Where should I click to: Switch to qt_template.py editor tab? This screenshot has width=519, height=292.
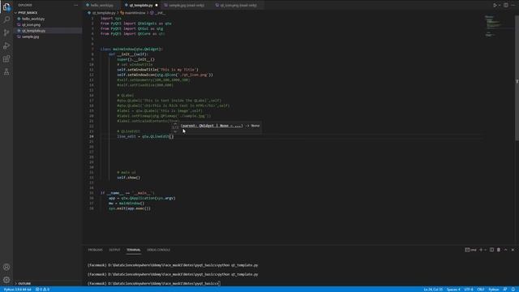coord(140,6)
